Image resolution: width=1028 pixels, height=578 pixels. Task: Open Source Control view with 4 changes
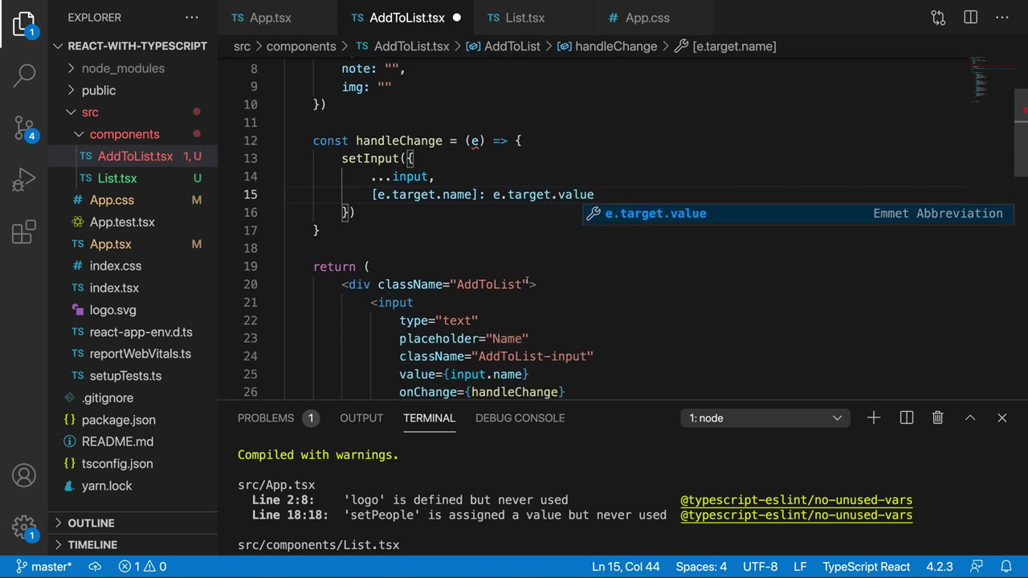click(24, 128)
